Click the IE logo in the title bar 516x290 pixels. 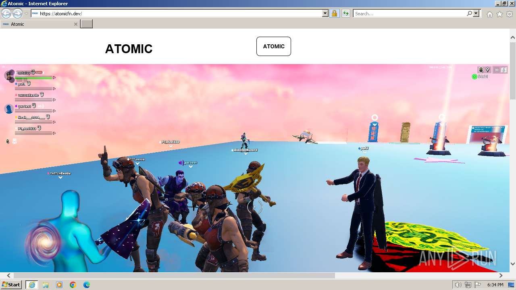(x=4, y=4)
